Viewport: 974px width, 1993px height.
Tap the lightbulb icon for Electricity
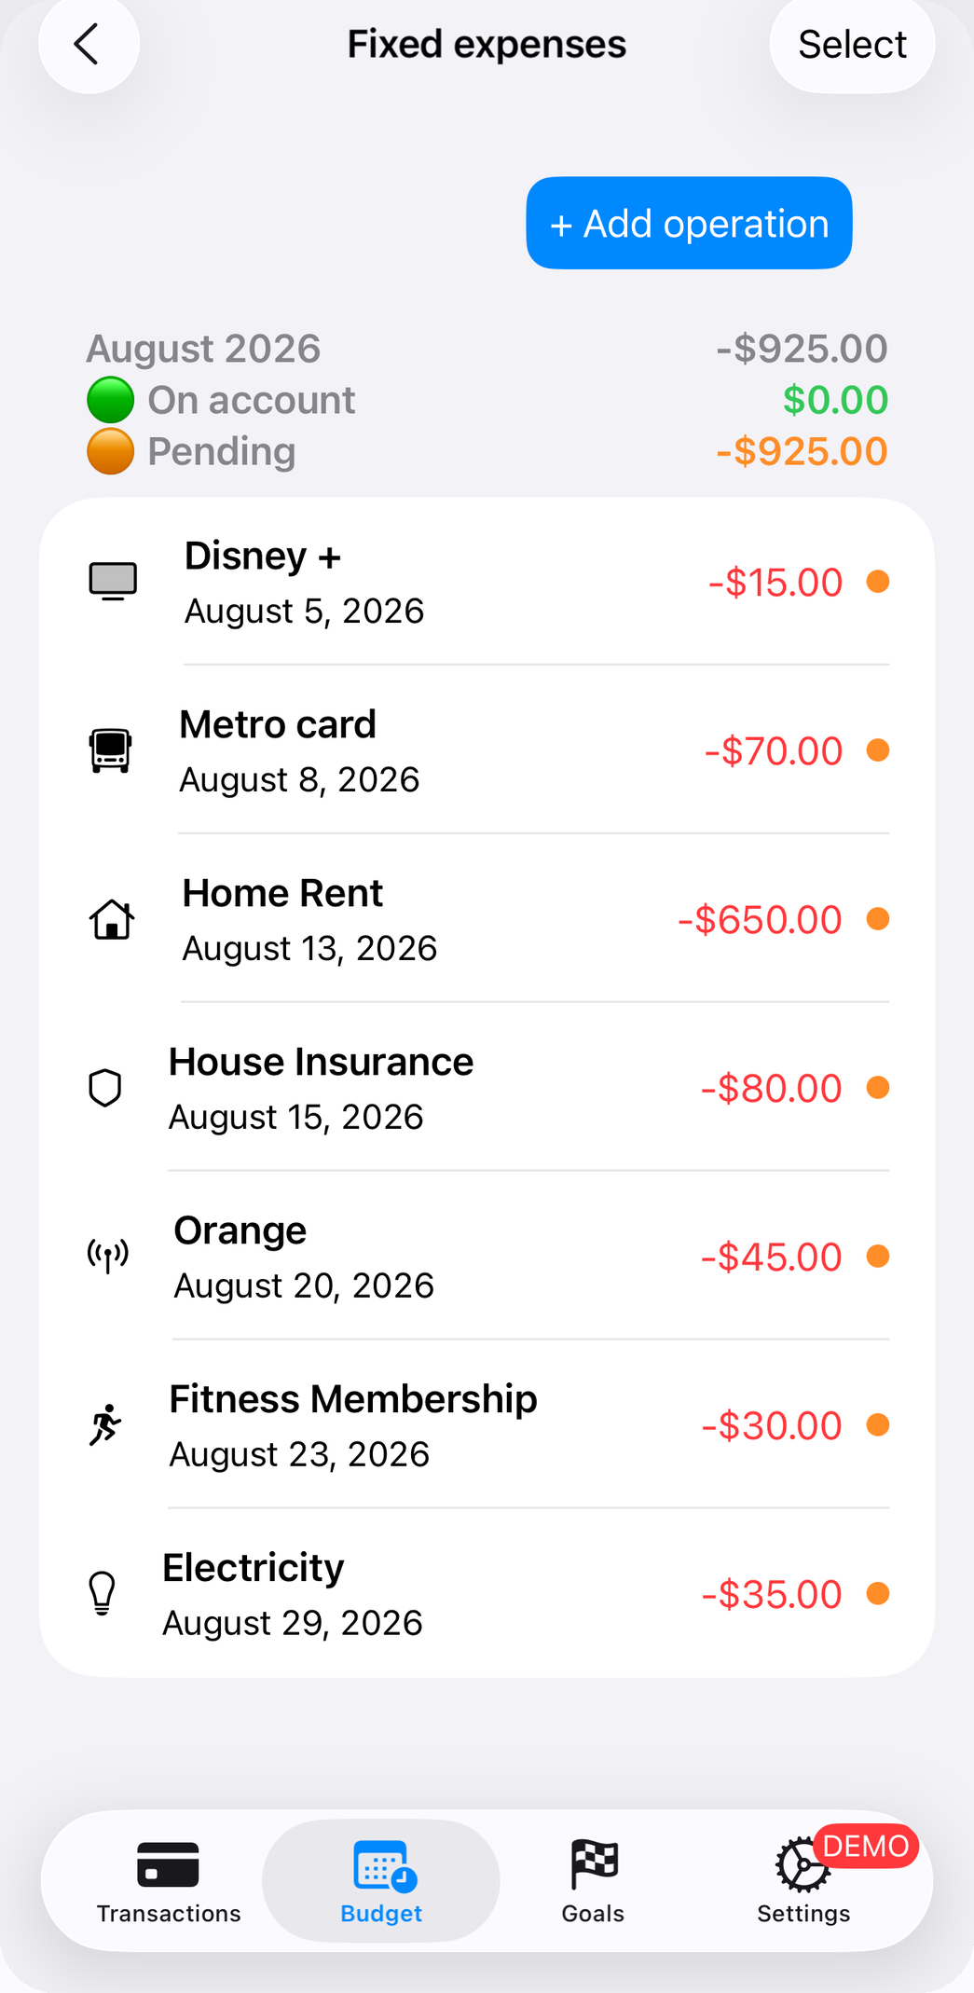point(103,1594)
